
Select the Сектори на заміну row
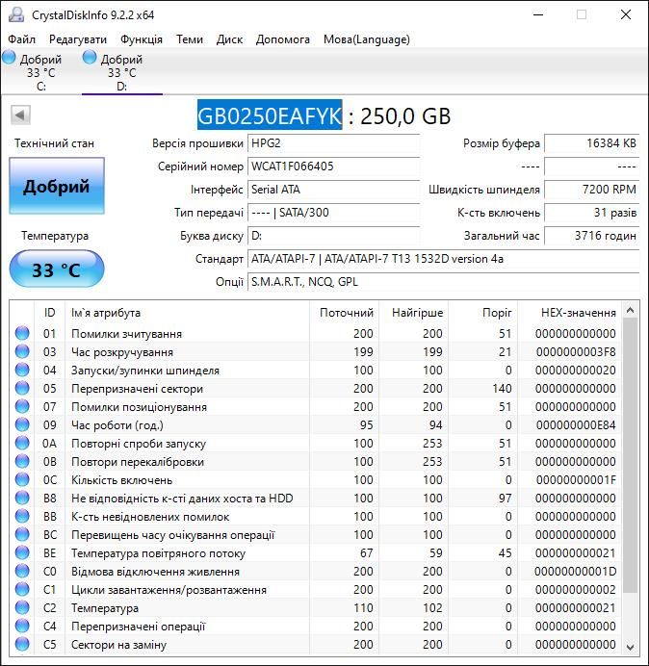click(x=316, y=645)
